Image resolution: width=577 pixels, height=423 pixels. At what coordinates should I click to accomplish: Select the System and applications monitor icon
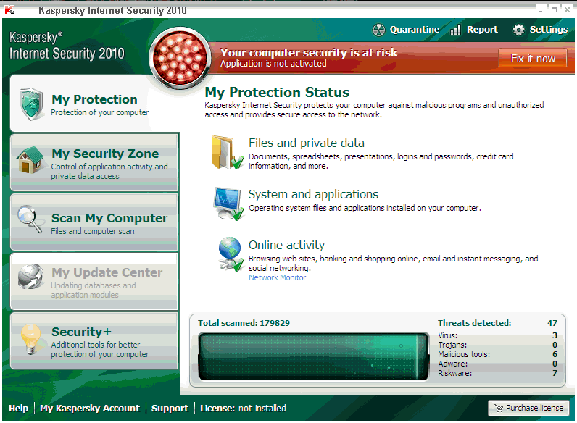[x=228, y=204]
